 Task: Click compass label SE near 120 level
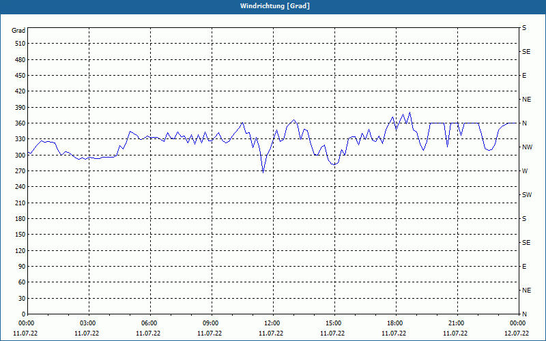526,243
